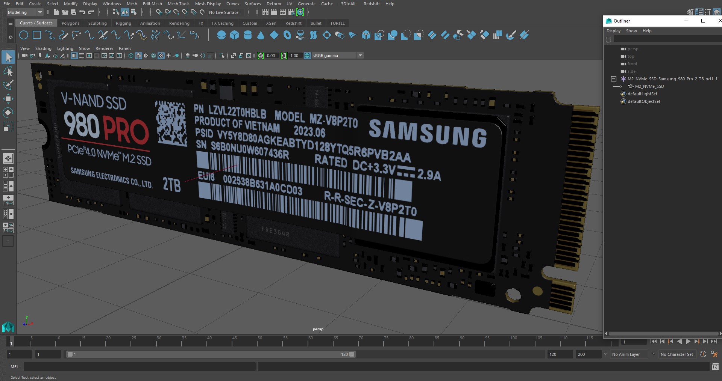Screen dimensions: 722x381
Task: Open the Render View window icon
Action: pos(265,12)
